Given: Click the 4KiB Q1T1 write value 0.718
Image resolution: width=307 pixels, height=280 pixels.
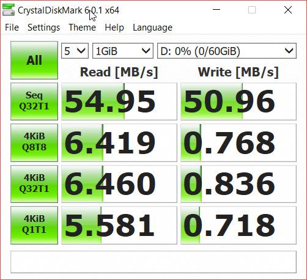Looking at the screenshot, I should click(x=239, y=225).
